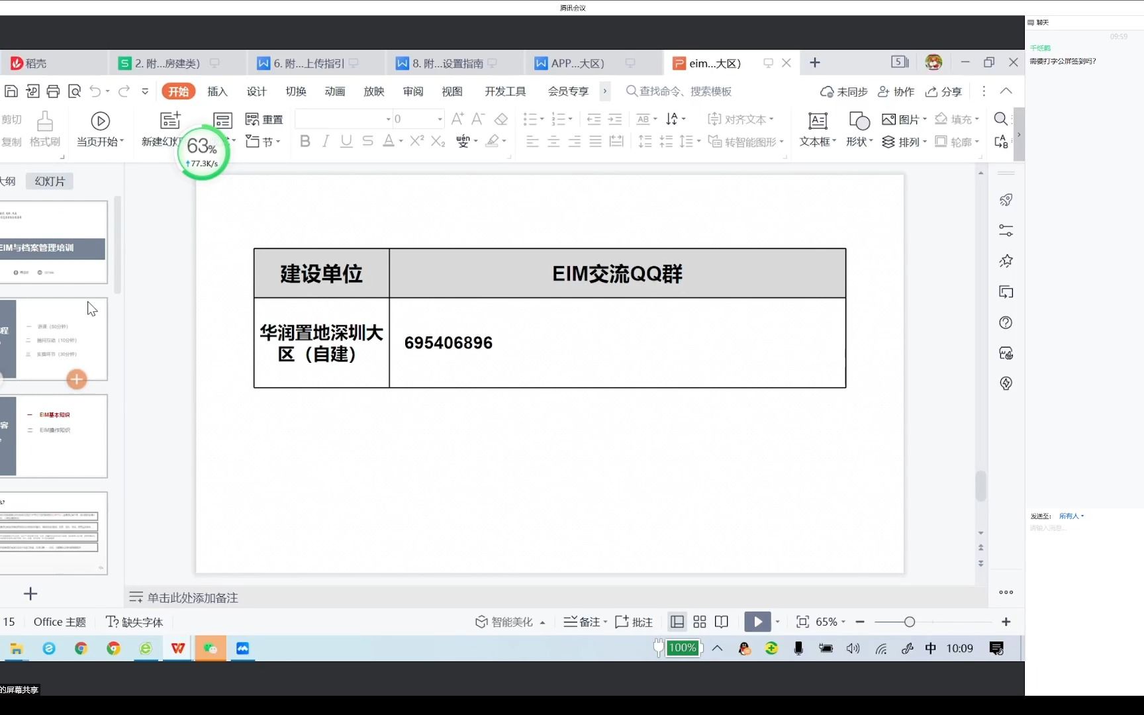The image size is (1144, 715).
Task: Click the star icon in right sidebar
Action: point(1006,261)
